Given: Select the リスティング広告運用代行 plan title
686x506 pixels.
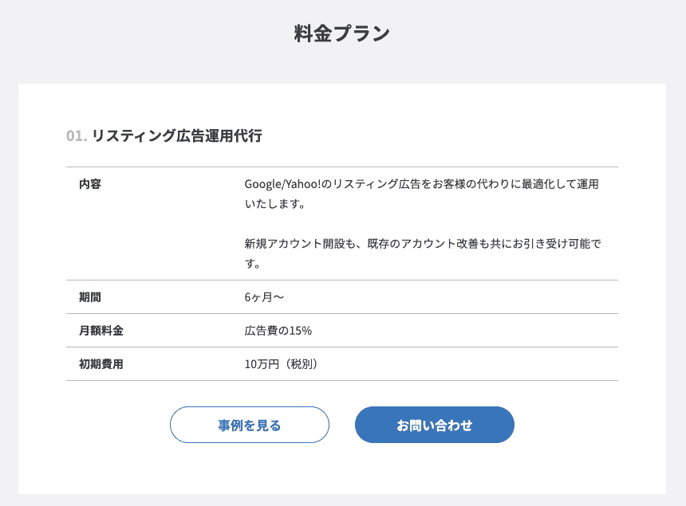Looking at the screenshot, I should [177, 136].
